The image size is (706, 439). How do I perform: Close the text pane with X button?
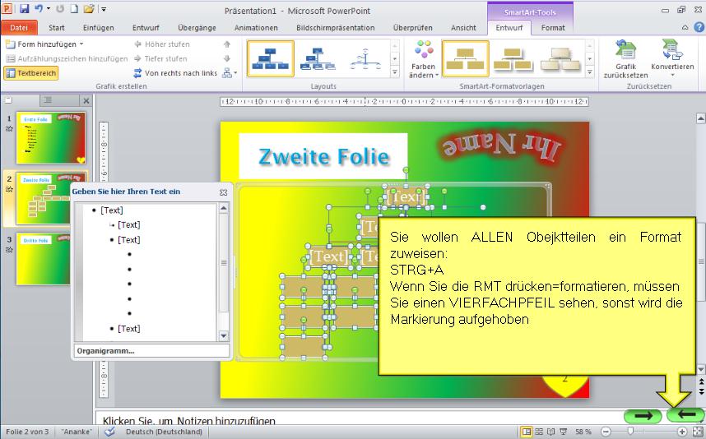(x=223, y=192)
